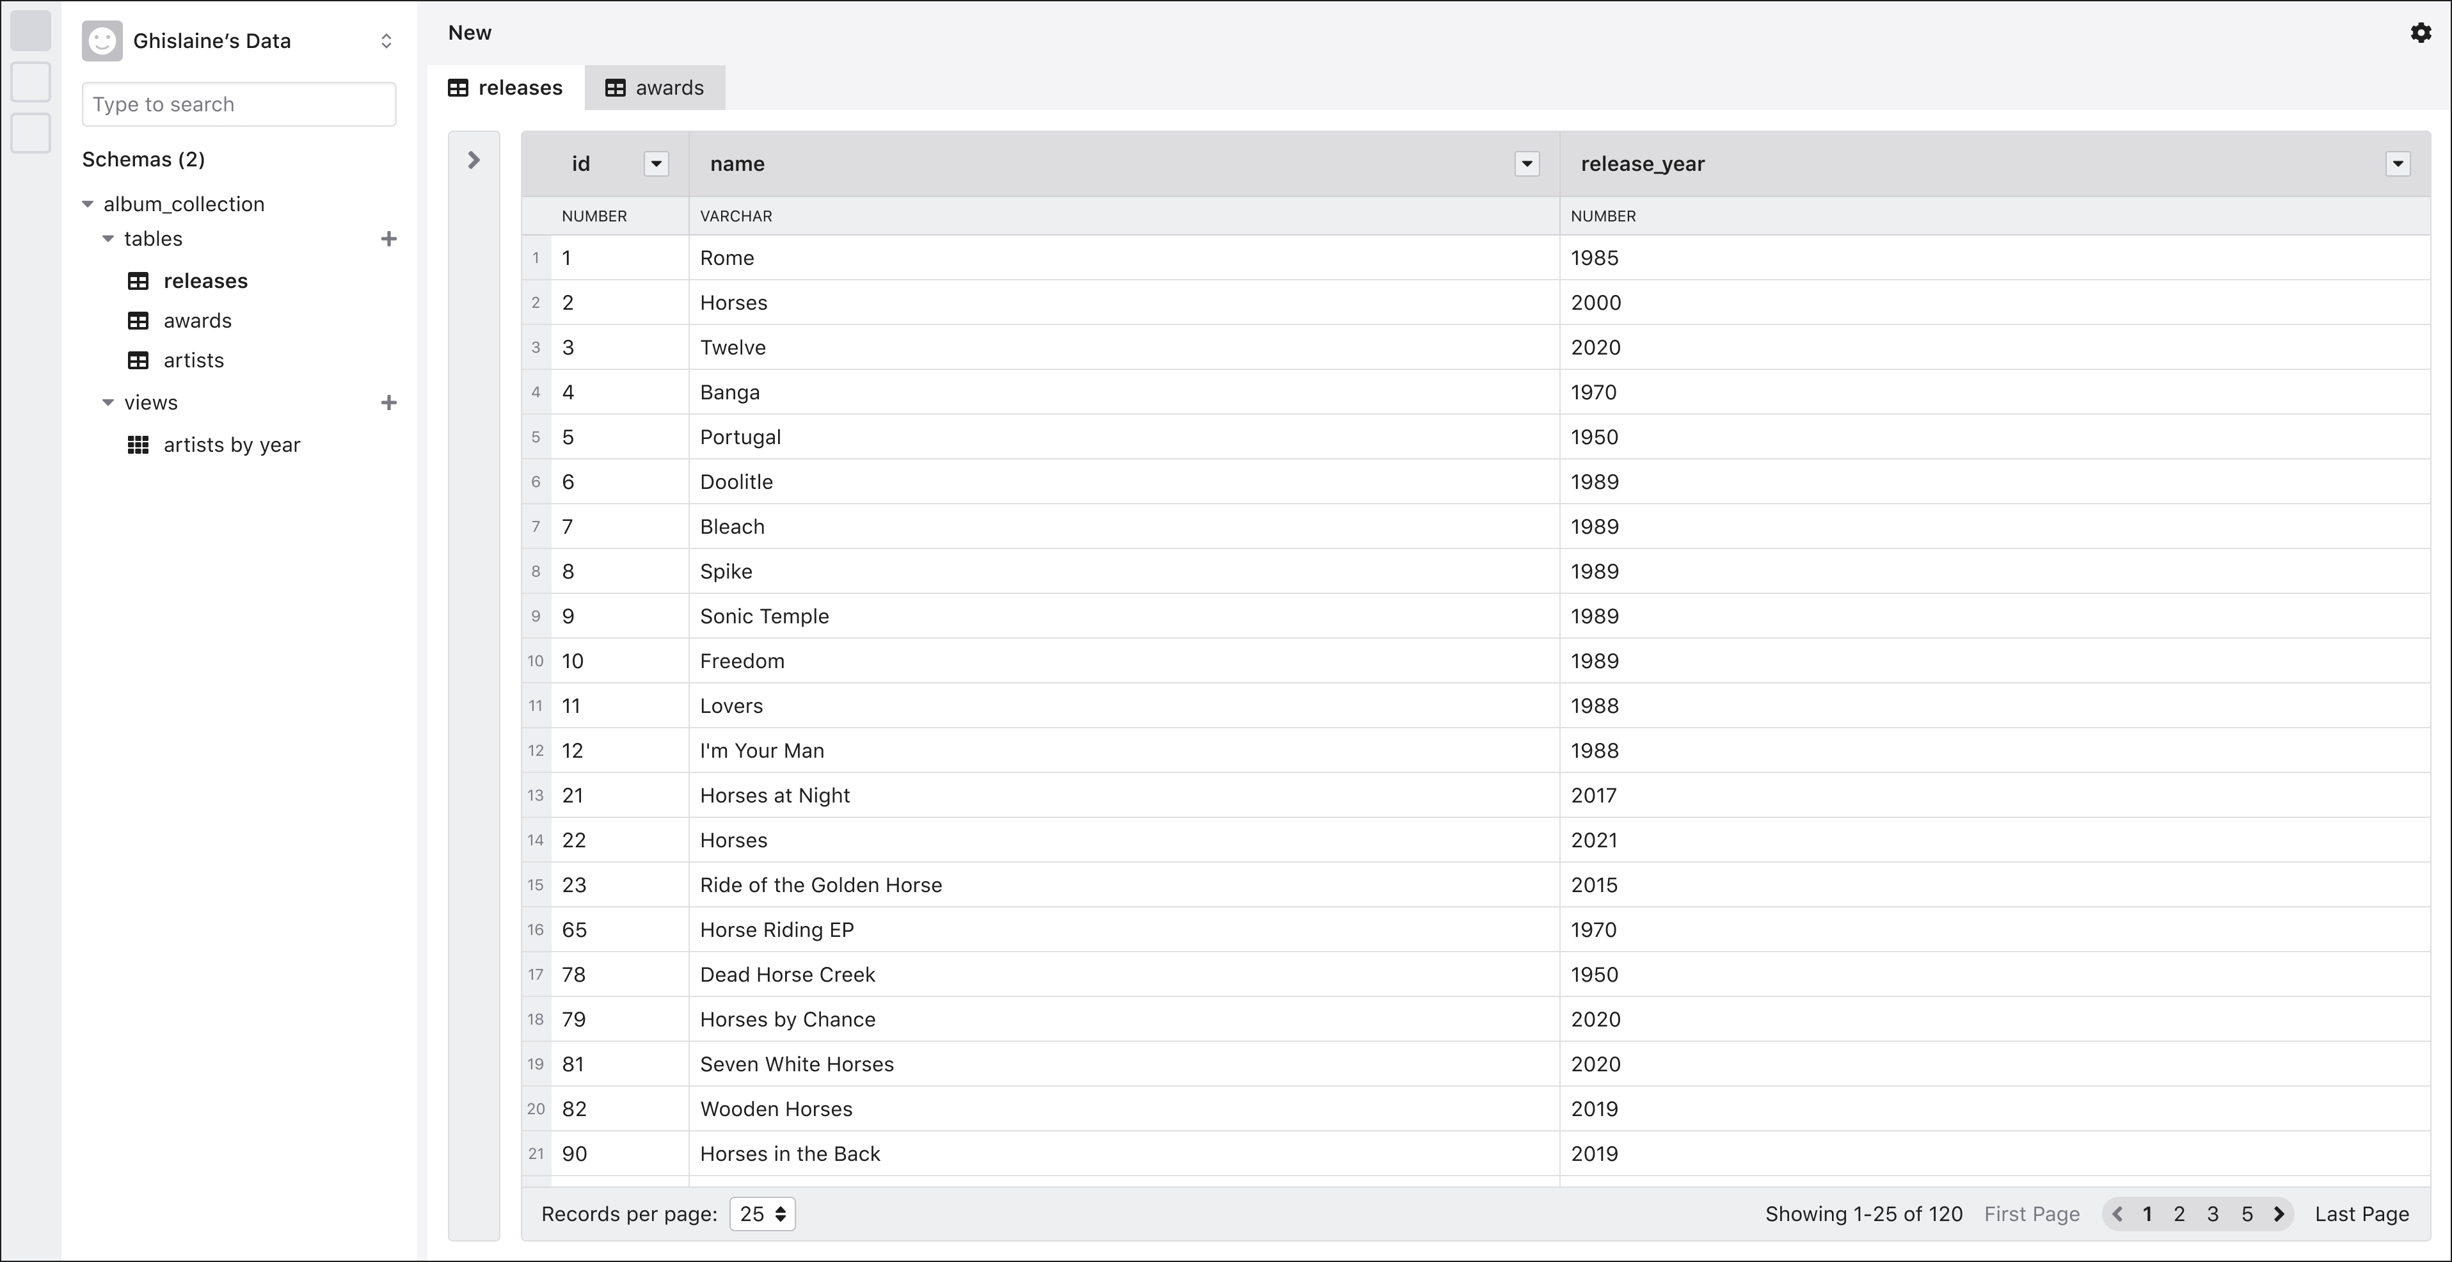Image resolution: width=2452 pixels, height=1262 pixels.
Task: Click the smiley avatar icon
Action: coord(102,41)
